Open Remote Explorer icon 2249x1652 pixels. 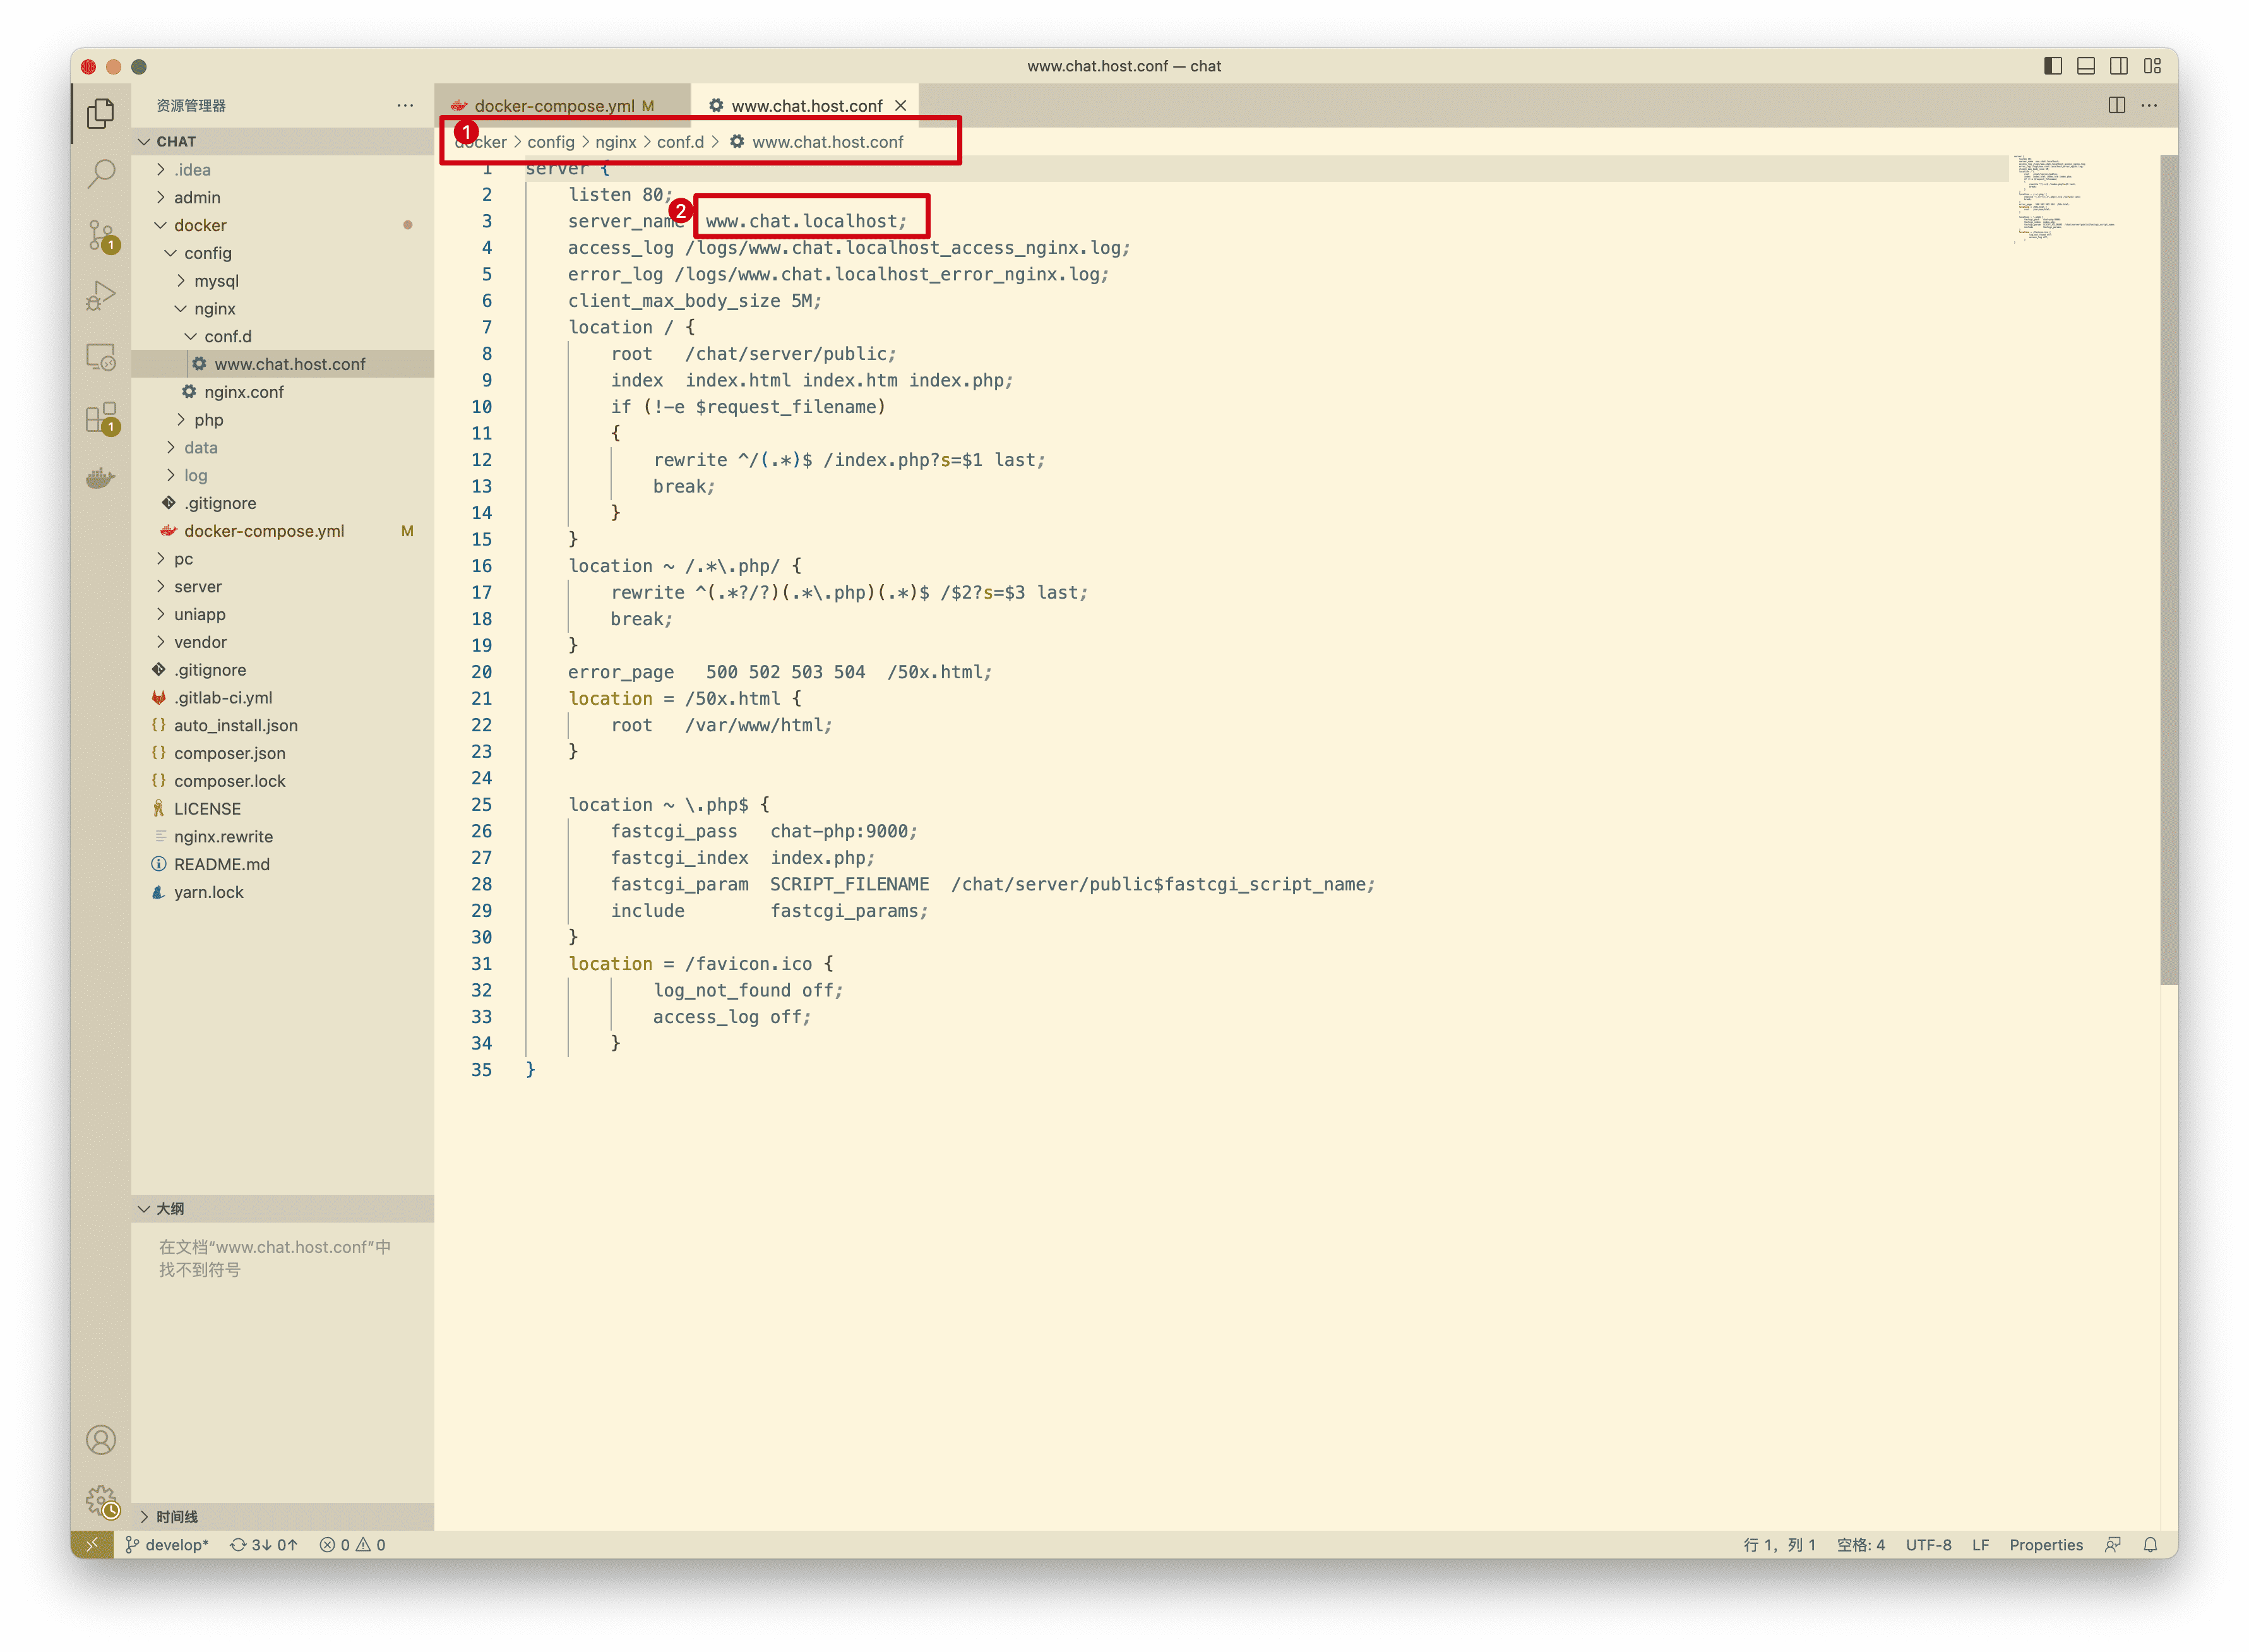[x=101, y=357]
